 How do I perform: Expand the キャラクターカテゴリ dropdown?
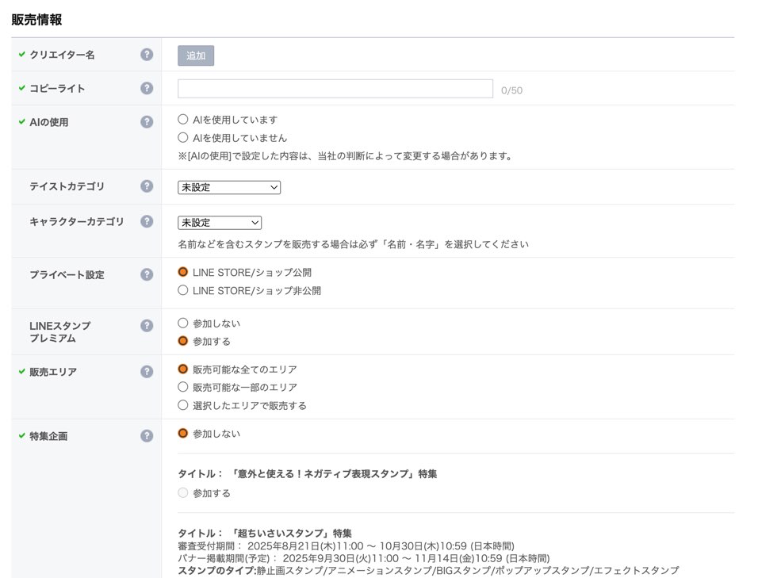coord(220,223)
